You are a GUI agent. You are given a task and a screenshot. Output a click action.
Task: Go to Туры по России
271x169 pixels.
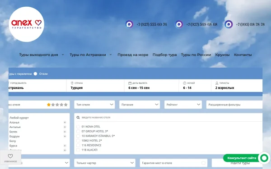(x=196, y=55)
